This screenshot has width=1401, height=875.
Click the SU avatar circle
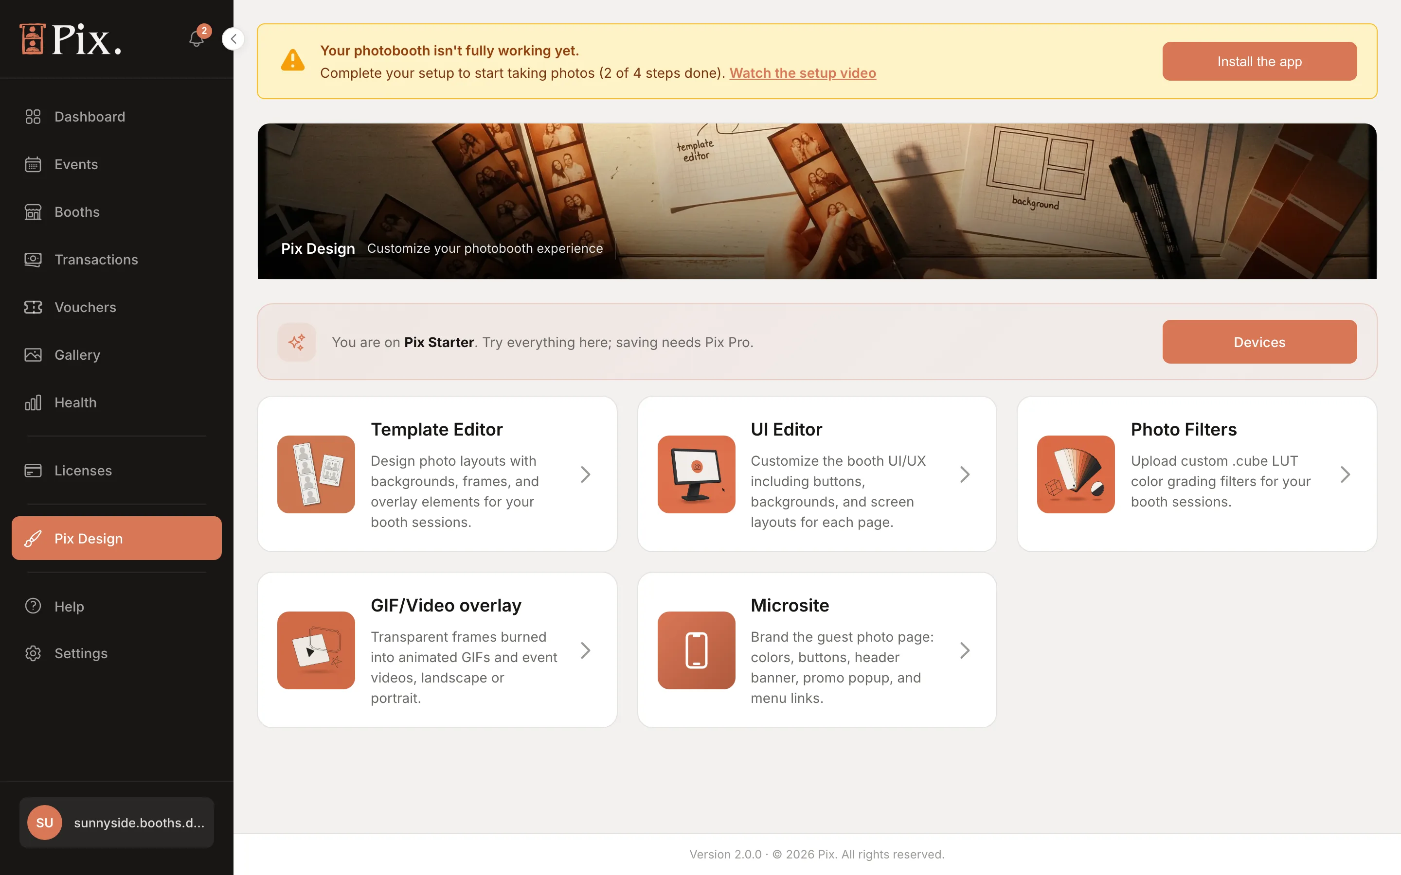[45, 822]
